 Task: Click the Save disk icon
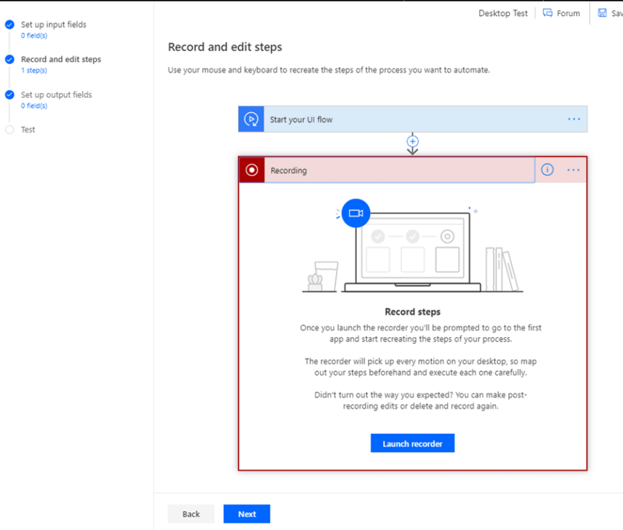[x=603, y=13]
